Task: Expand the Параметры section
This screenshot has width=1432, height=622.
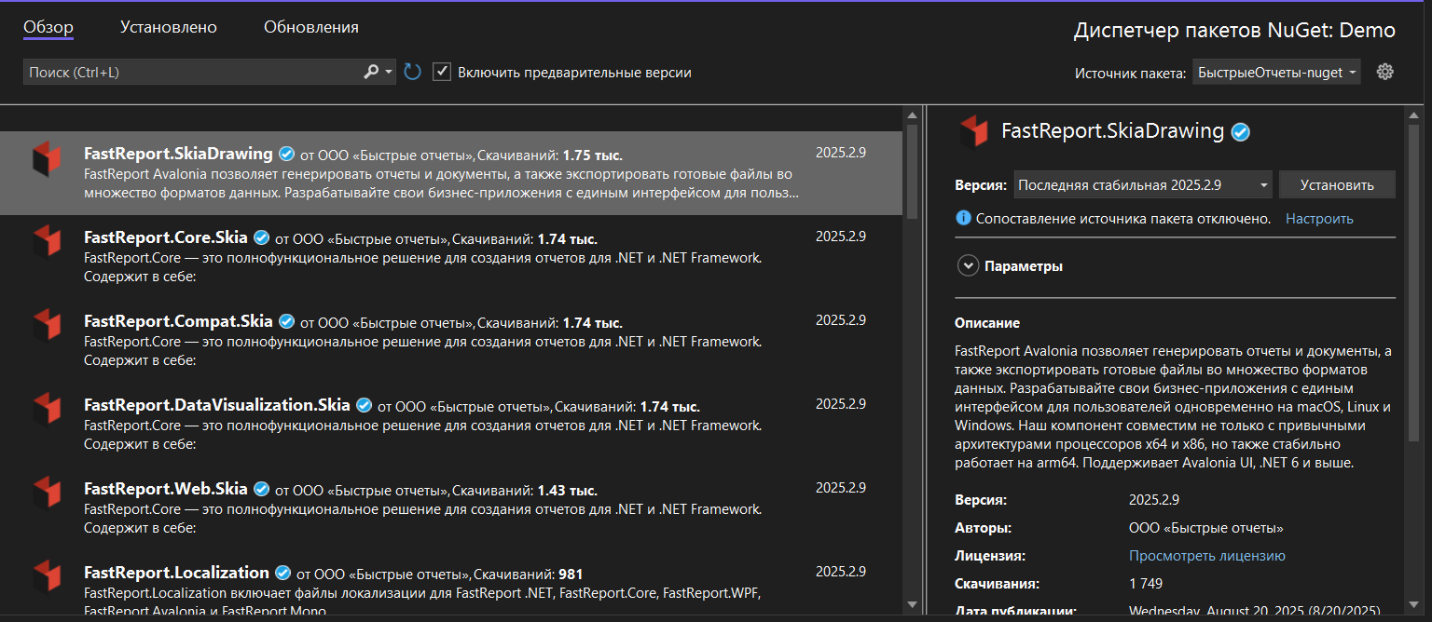Action: 968,265
